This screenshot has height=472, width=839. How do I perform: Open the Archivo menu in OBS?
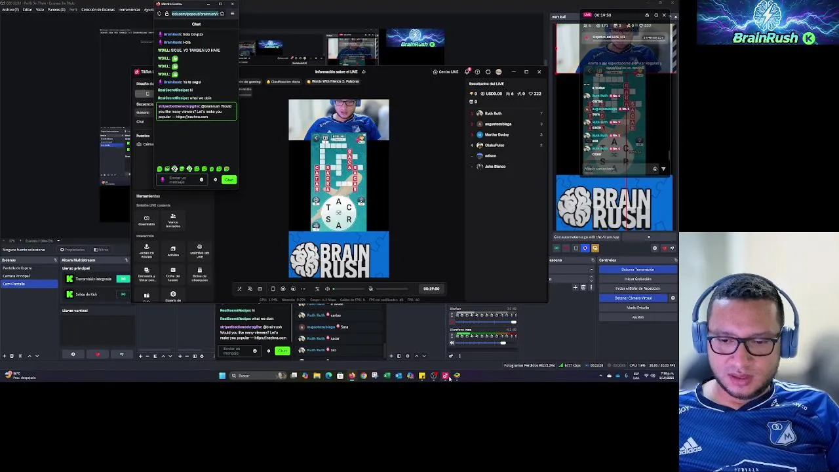click(x=9, y=9)
